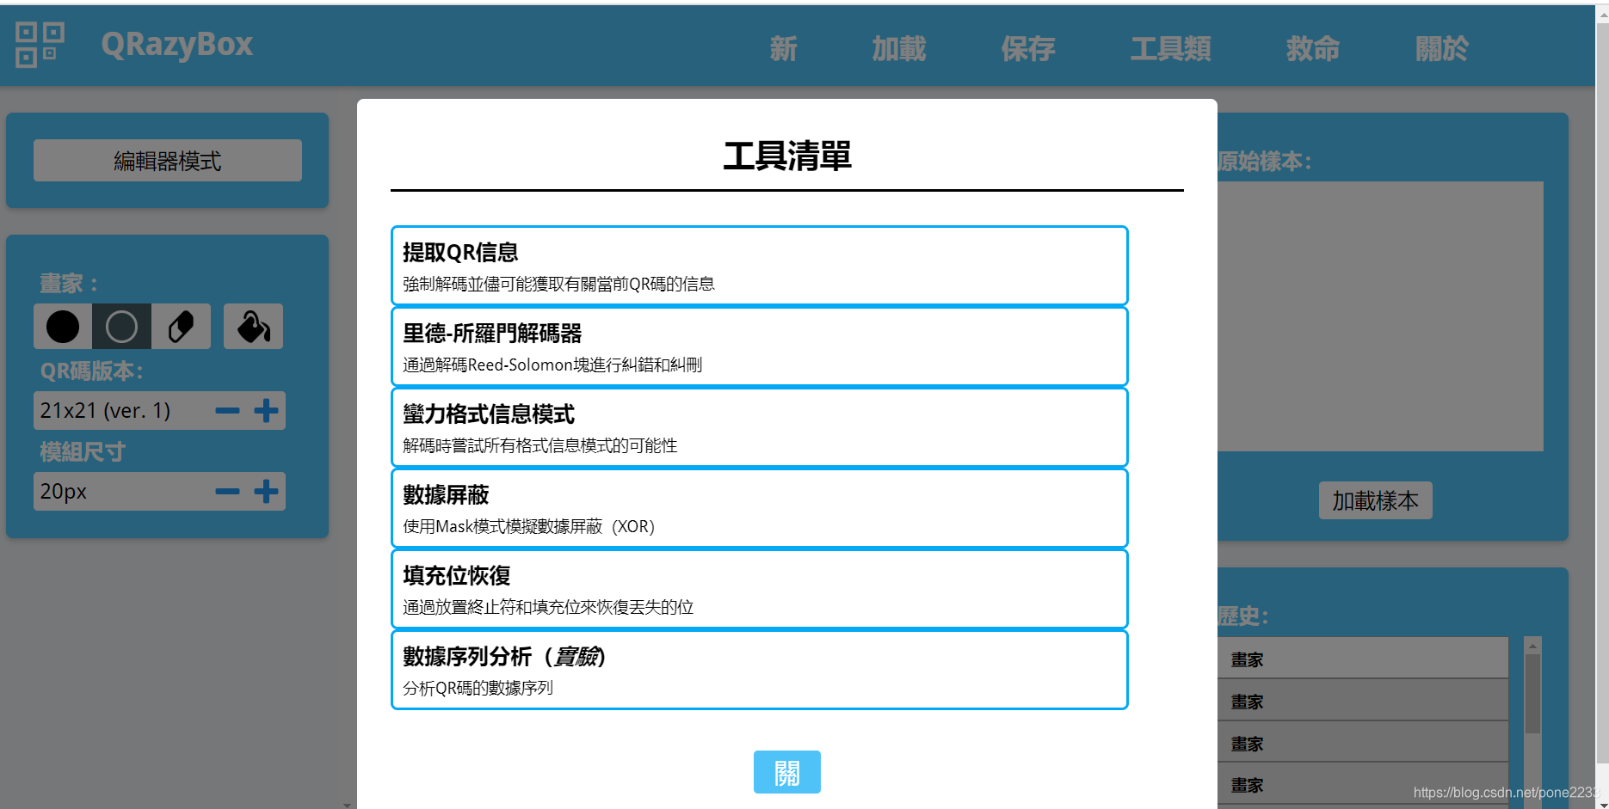Open the 數據序列分析 experimental tool
The height and width of the screenshot is (809, 1609).
pyautogui.click(x=759, y=670)
